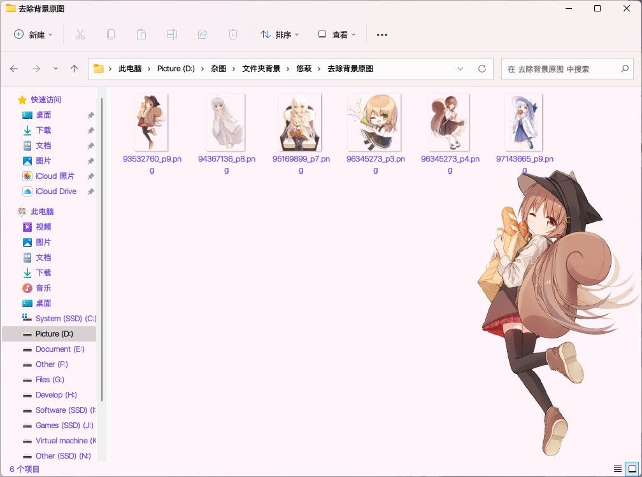Switch to large thumbnails view icon in status bar
This screenshot has width=642, height=477.
(632, 469)
